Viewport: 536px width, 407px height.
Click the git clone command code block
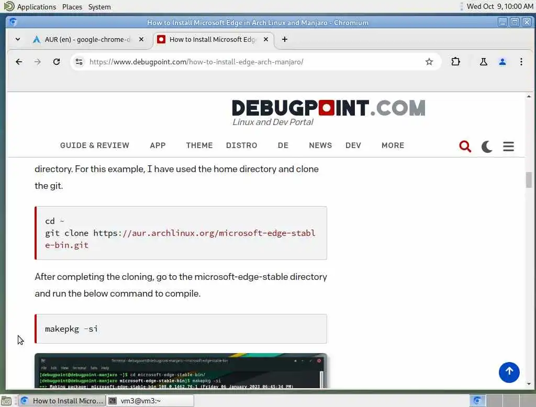pyautogui.click(x=181, y=233)
